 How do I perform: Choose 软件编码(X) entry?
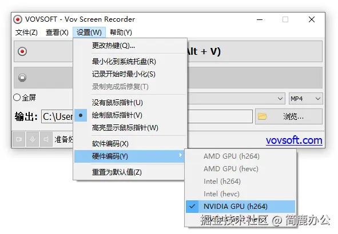pyautogui.click(x=130, y=144)
